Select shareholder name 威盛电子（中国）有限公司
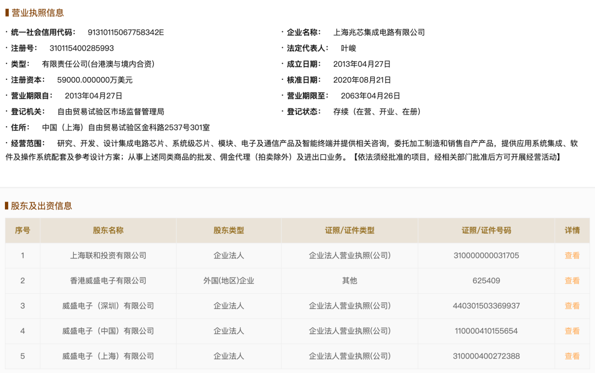This screenshot has height=373, width=595. [x=108, y=331]
